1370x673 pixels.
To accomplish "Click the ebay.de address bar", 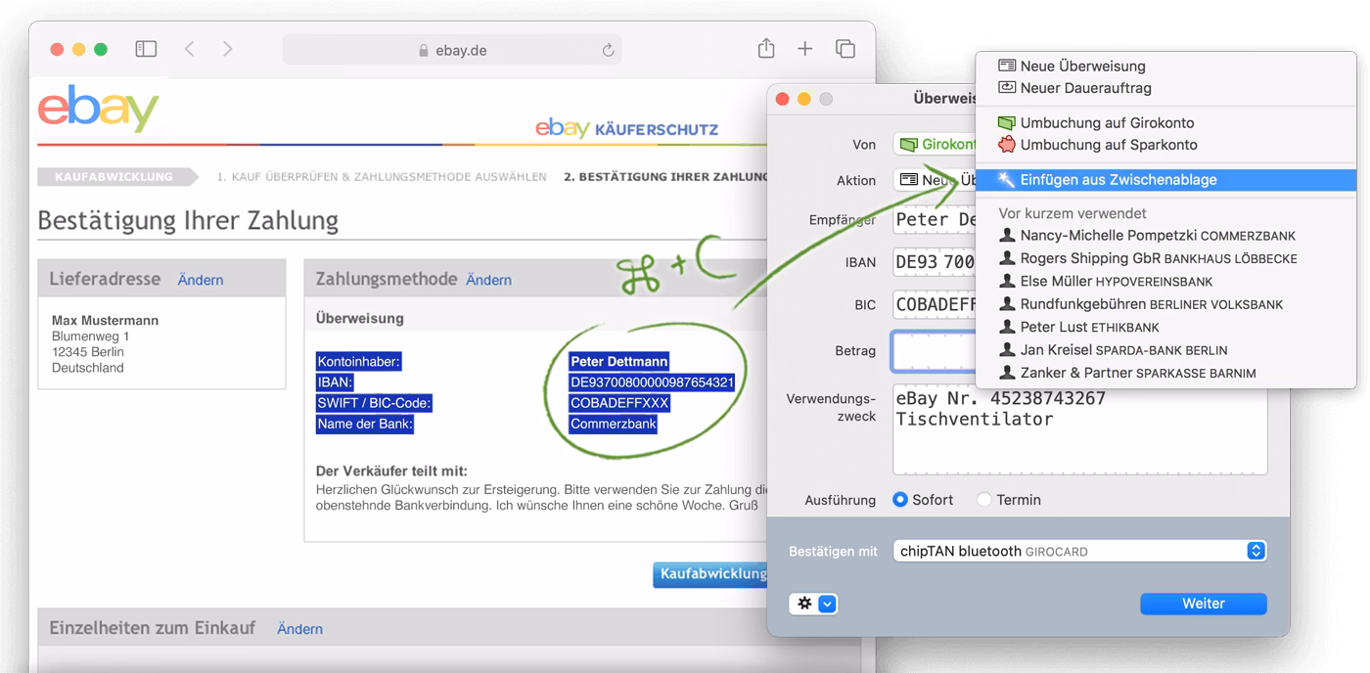I will tap(452, 50).
